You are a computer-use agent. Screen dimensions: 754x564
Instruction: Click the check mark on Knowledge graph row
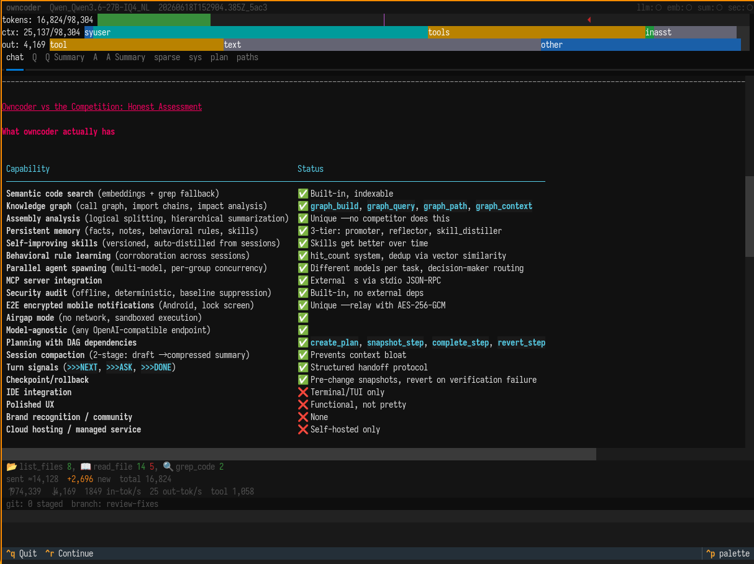pos(303,206)
